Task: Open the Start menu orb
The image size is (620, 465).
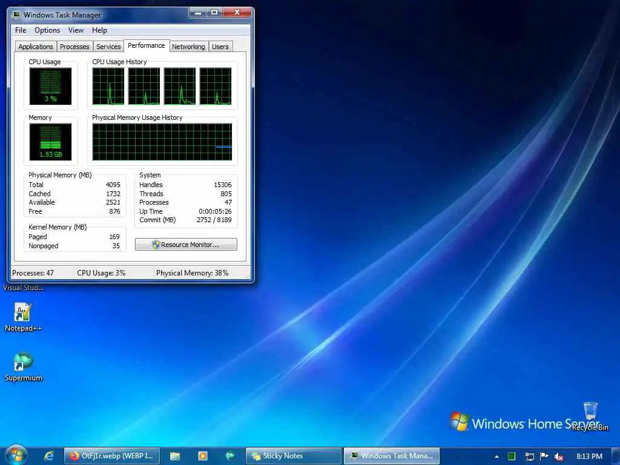Action: point(15,455)
